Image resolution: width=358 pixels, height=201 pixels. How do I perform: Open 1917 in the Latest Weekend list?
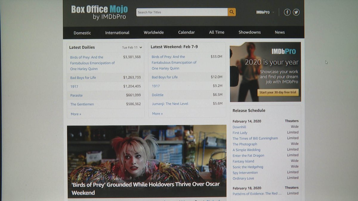pos(156,86)
